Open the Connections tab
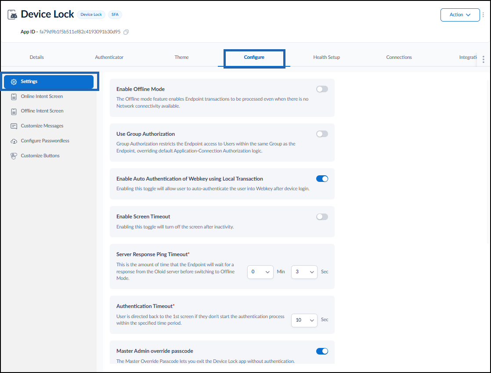This screenshot has width=491, height=373. pyautogui.click(x=399, y=57)
